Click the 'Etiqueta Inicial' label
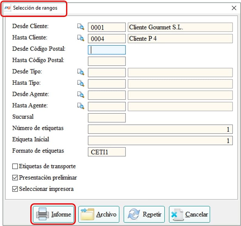Viewport: 241px width, 226px height. (31, 139)
